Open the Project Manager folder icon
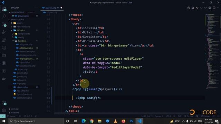Image resolution: width=221 pixels, height=124 pixels. coord(4,55)
